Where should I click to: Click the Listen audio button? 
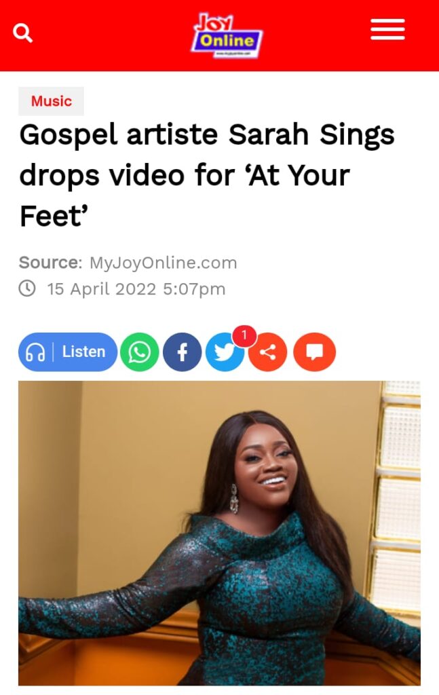click(x=68, y=352)
